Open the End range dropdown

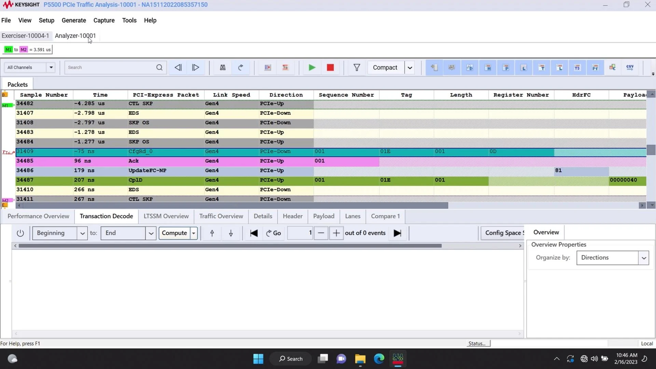151,233
